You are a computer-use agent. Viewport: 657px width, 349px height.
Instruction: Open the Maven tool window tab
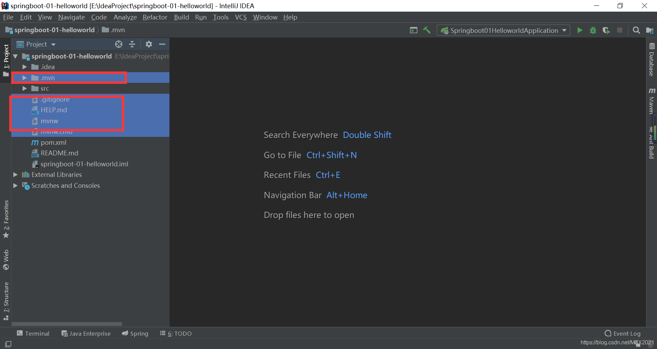[652, 101]
